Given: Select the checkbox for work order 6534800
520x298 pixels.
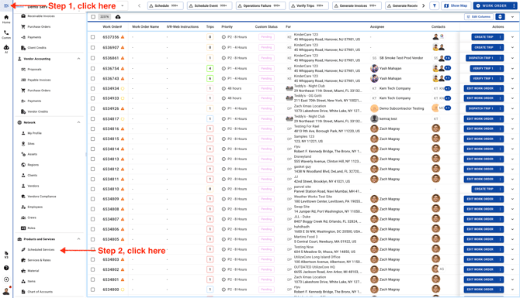Looking at the screenshot, I should click(x=93, y=289).
